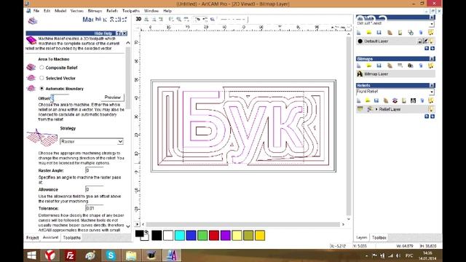
Task: Create a new vector layer icon
Action: click(359, 32)
